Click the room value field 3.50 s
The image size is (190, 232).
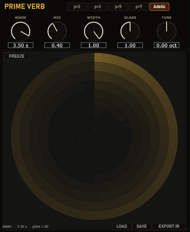click(21, 45)
